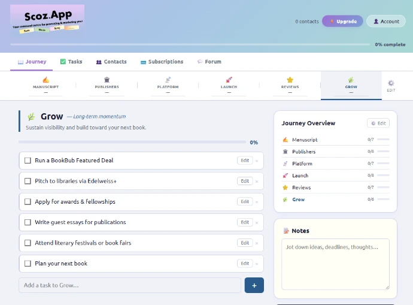Switch to the Subscriptions tab
413x305 pixels.
coord(162,62)
